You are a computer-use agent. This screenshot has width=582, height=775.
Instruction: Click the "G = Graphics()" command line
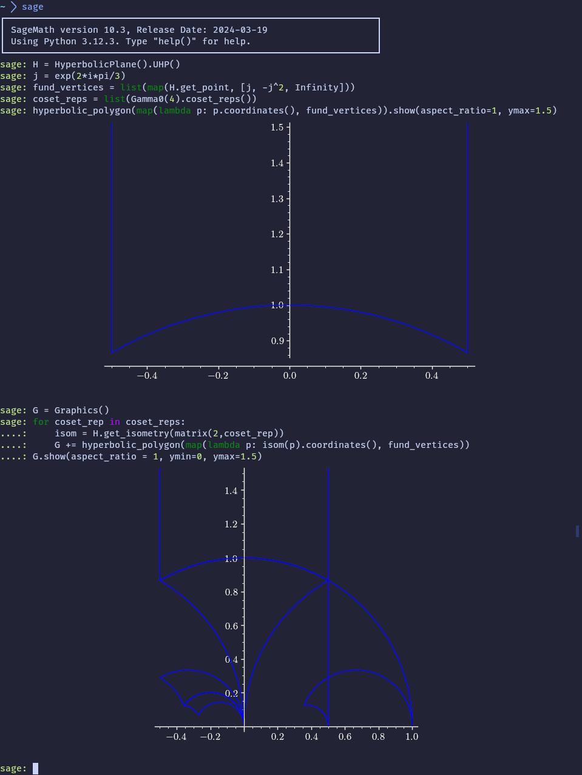point(71,410)
